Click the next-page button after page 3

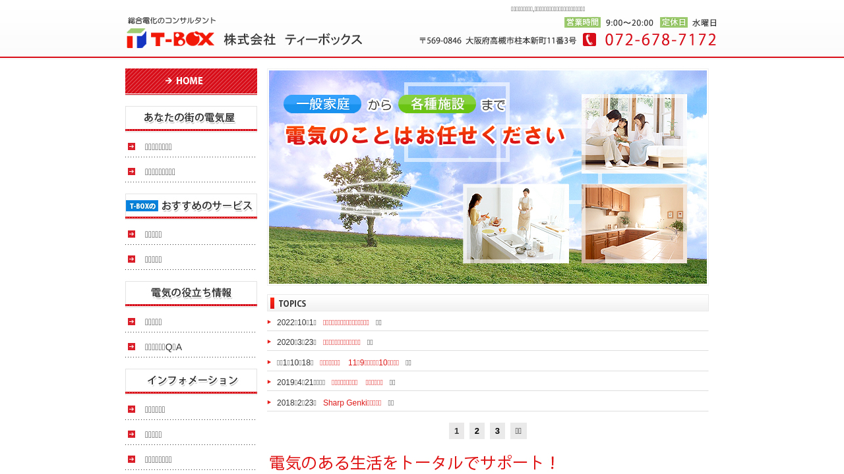[518, 431]
